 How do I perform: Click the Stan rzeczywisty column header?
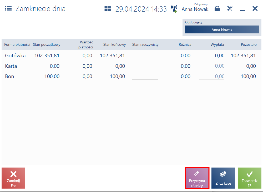[x=145, y=44]
